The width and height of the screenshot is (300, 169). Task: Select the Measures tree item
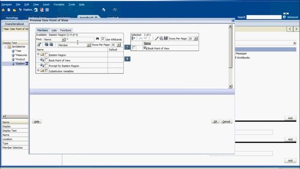tap(22, 55)
